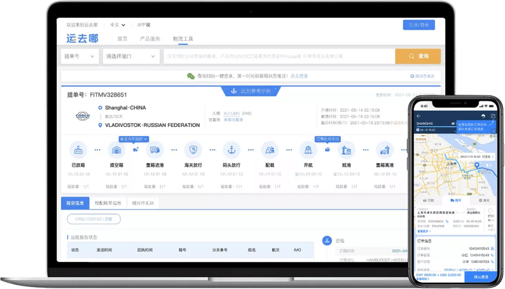
Task: Click the AUTUMN vessel name link
Action: [232, 114]
